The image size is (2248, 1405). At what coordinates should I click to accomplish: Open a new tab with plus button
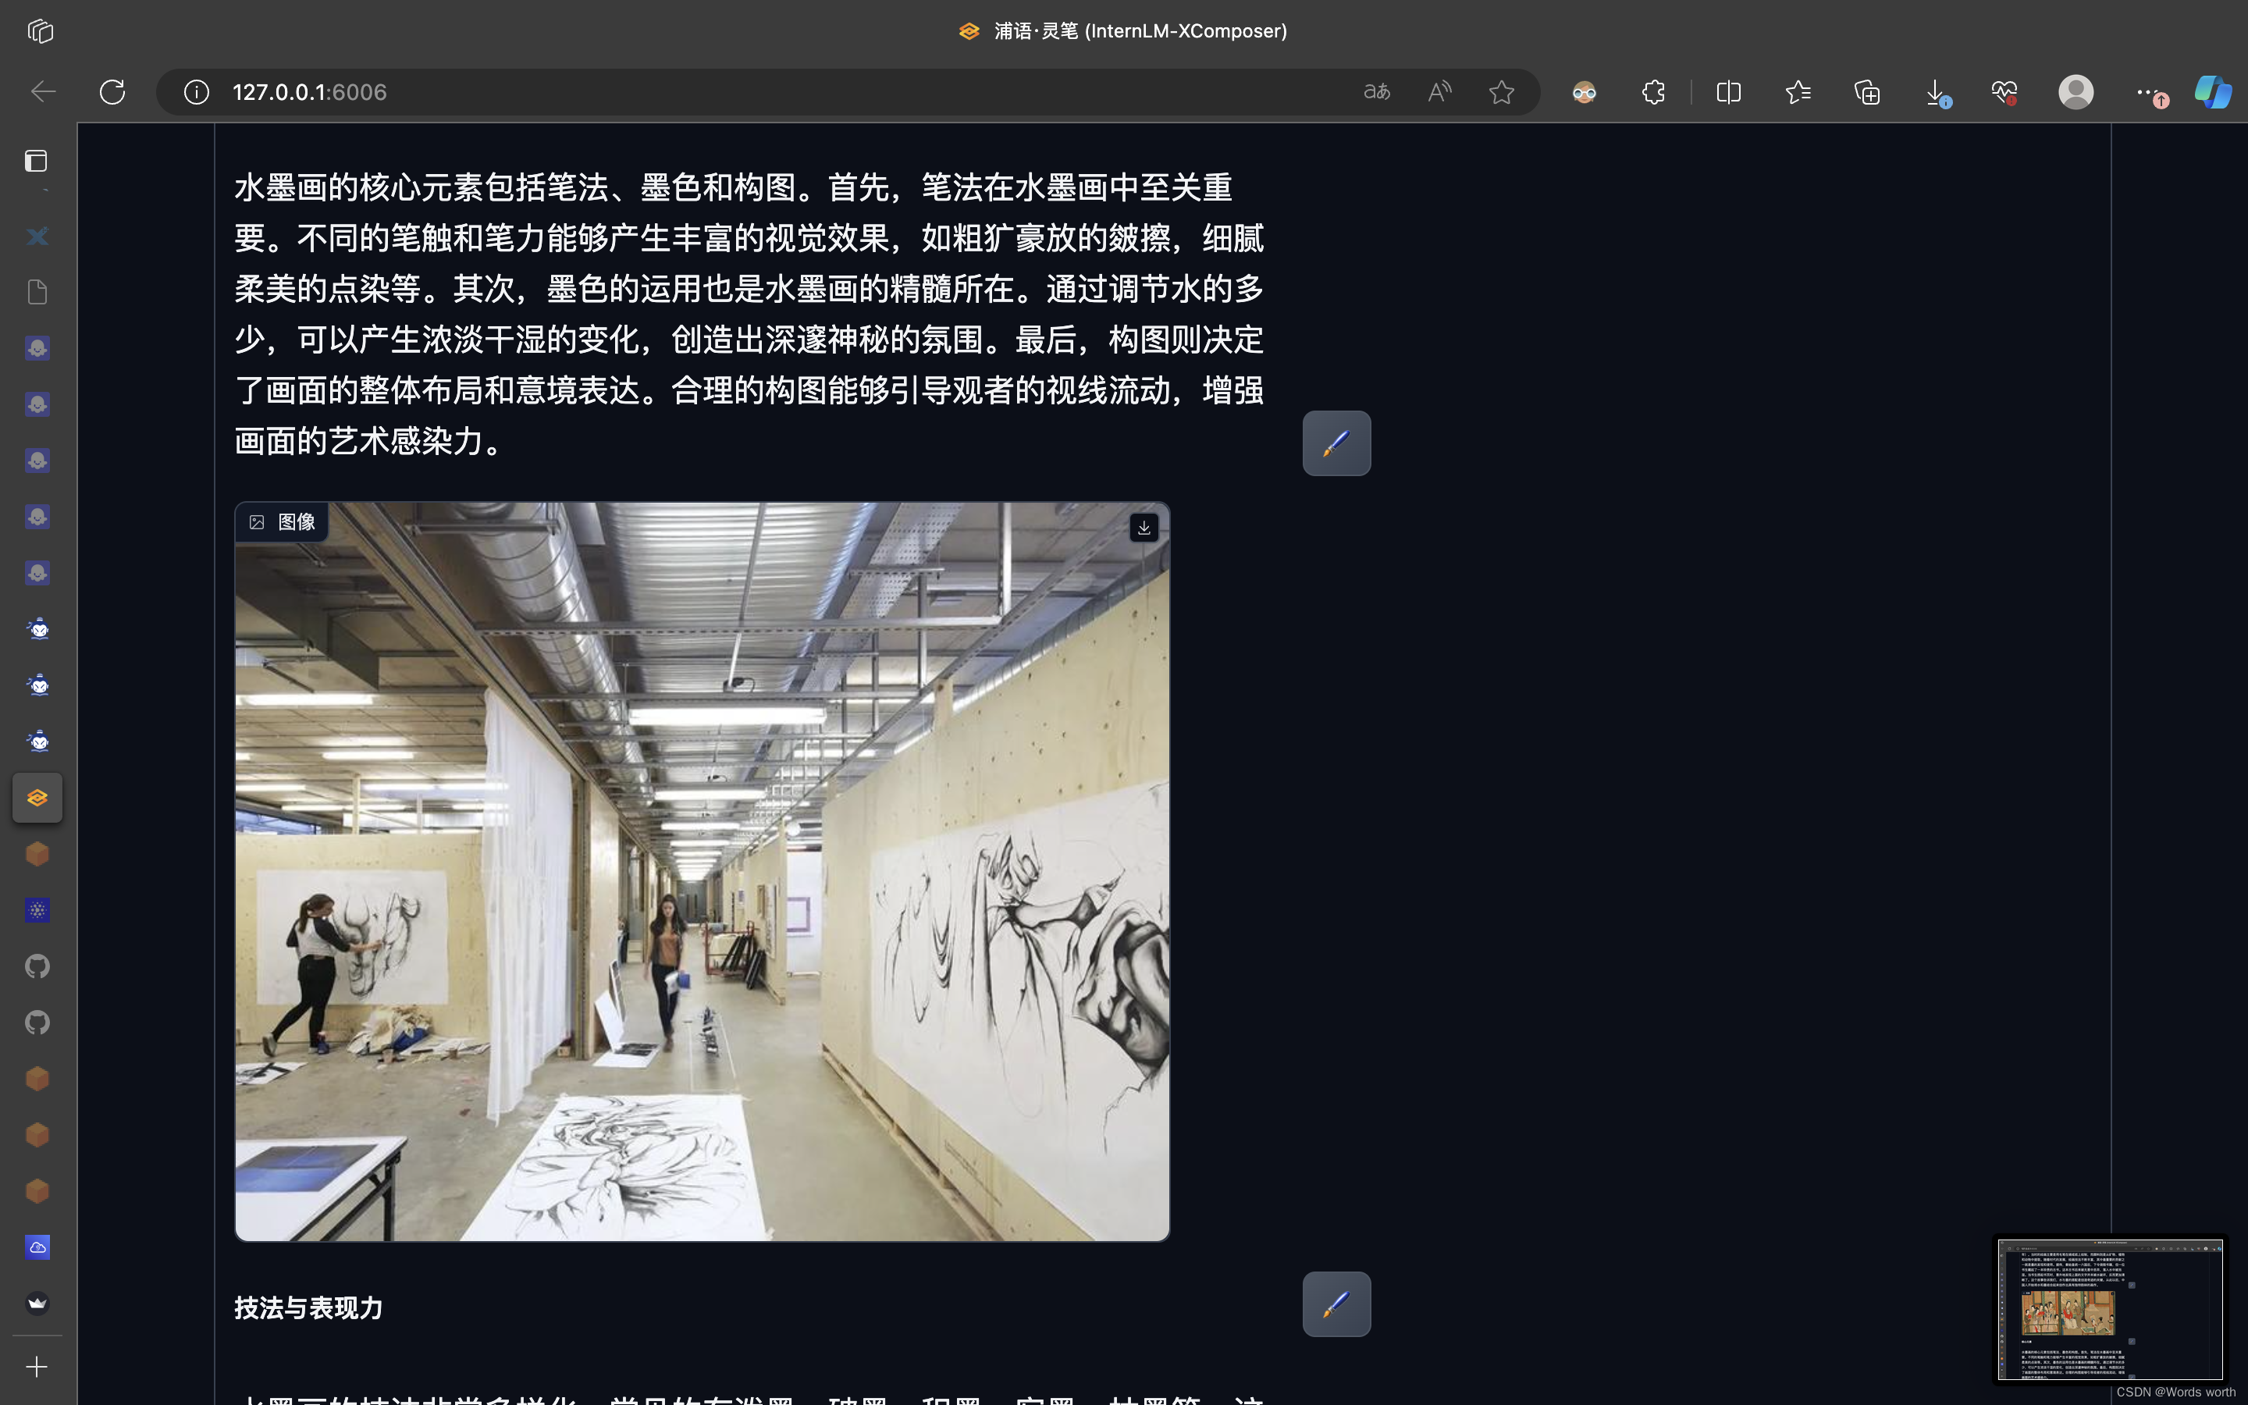coord(37,1367)
